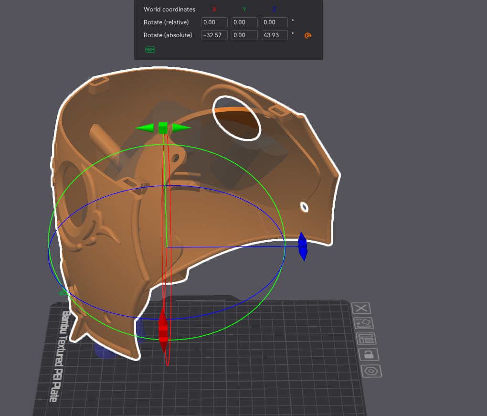Click the orange reset rotation icon
The width and height of the screenshot is (487, 416).
[308, 35]
